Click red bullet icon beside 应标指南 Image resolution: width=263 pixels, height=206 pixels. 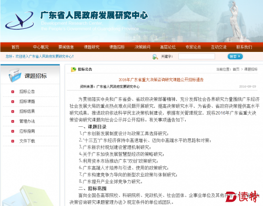coord(13,131)
